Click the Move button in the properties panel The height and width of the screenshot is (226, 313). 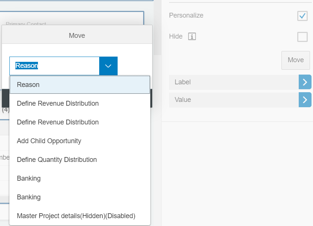296,60
